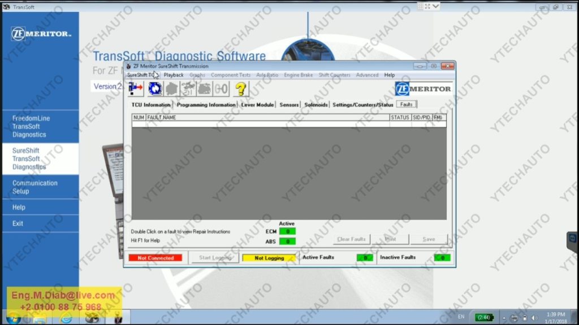Click the green Active Faults counter

click(x=365, y=257)
